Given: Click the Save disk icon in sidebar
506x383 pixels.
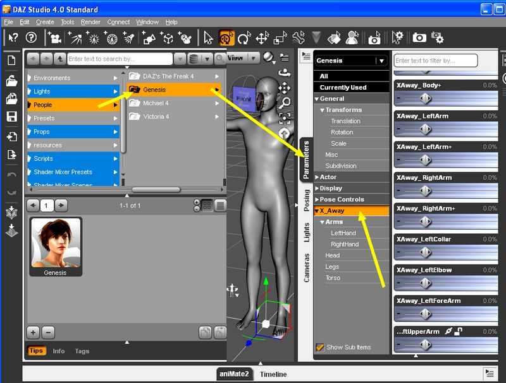Looking at the screenshot, I should pos(11,117).
